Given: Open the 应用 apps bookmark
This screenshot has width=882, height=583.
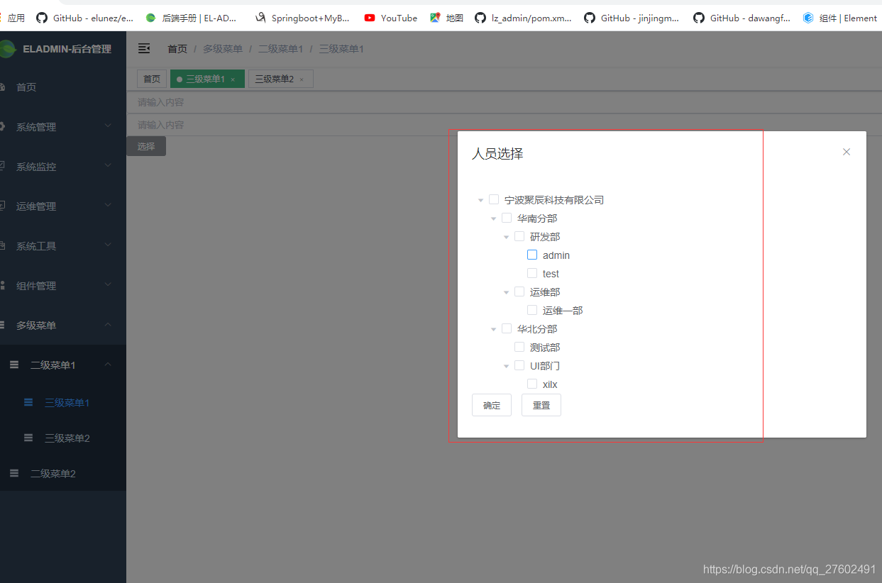Looking at the screenshot, I should point(13,18).
